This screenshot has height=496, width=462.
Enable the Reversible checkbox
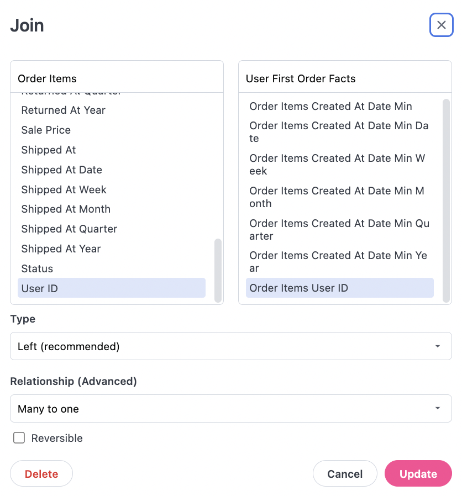(19, 438)
